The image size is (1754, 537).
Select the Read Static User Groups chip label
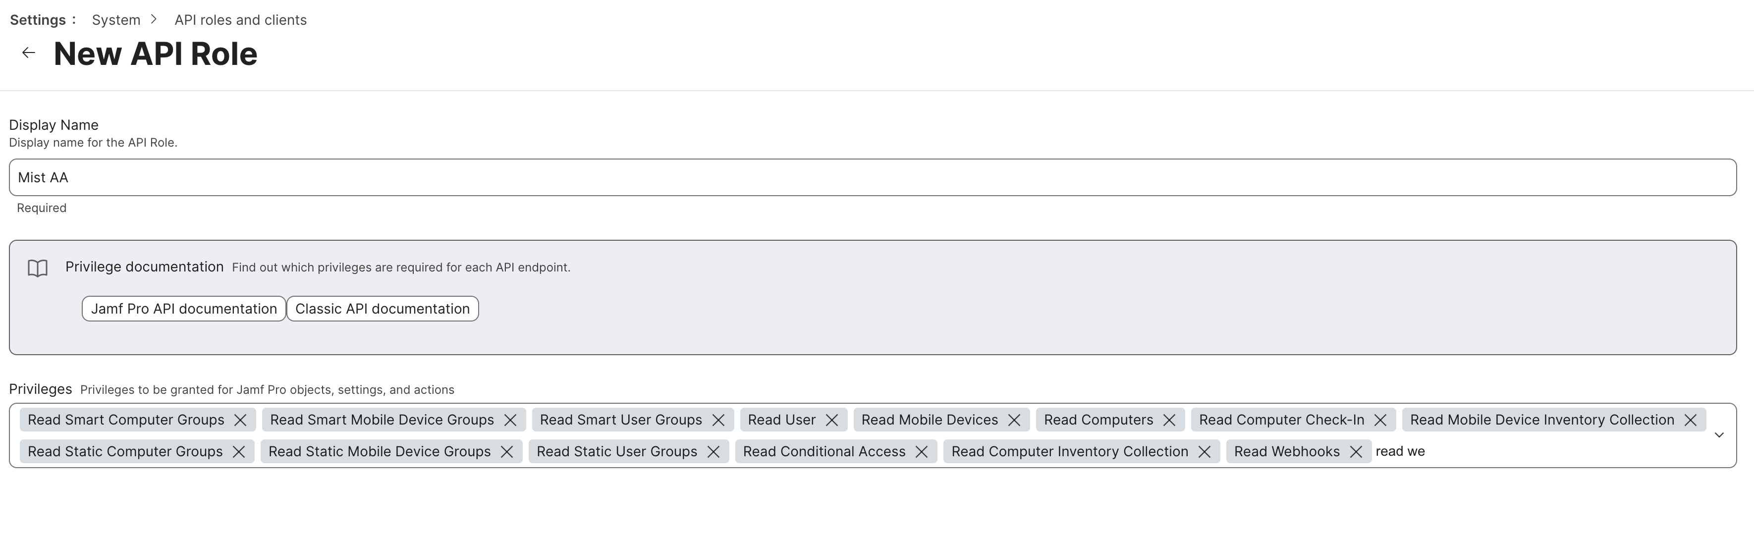617,451
